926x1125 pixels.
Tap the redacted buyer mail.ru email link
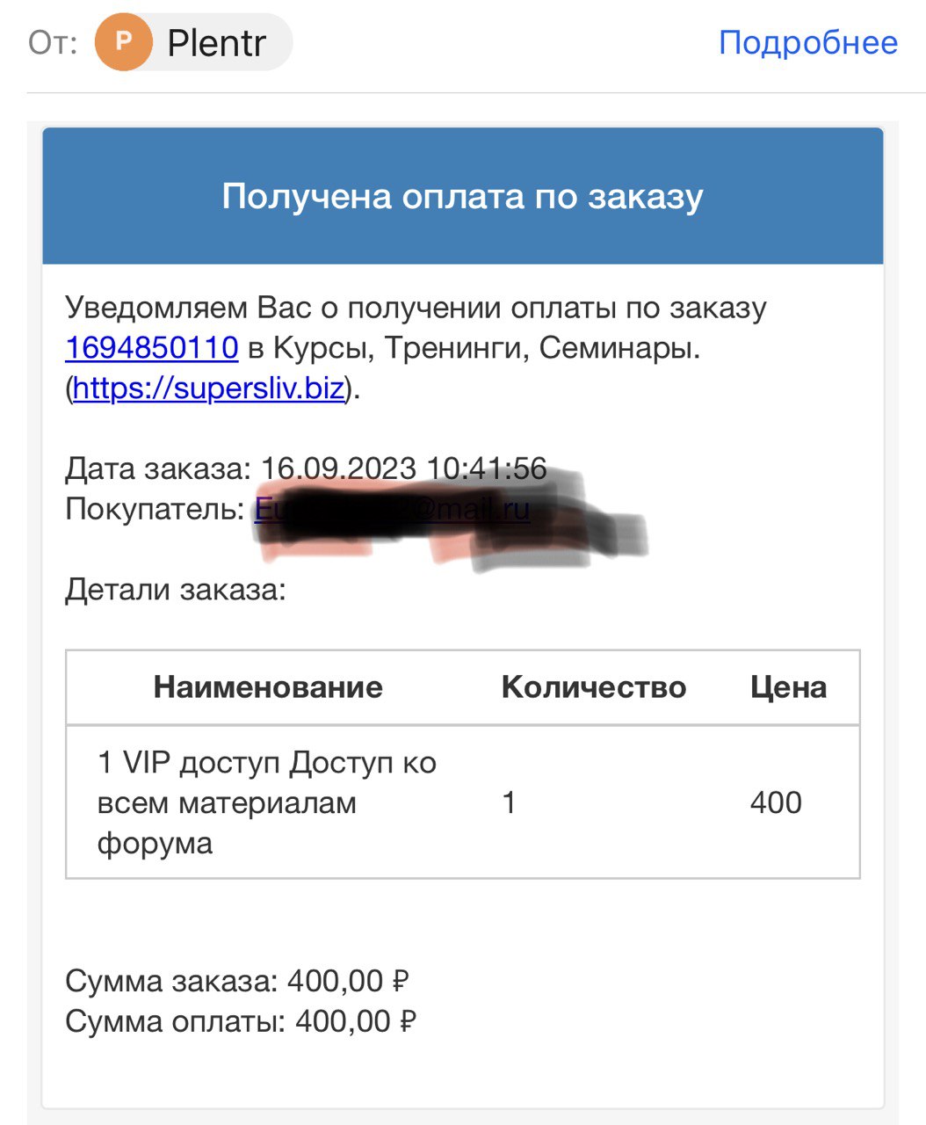pyautogui.click(x=392, y=509)
